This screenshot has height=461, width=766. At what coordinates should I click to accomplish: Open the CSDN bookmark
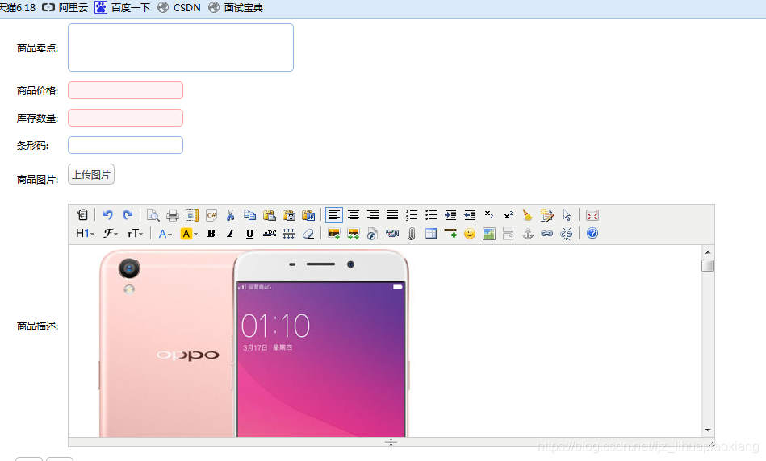click(x=179, y=8)
